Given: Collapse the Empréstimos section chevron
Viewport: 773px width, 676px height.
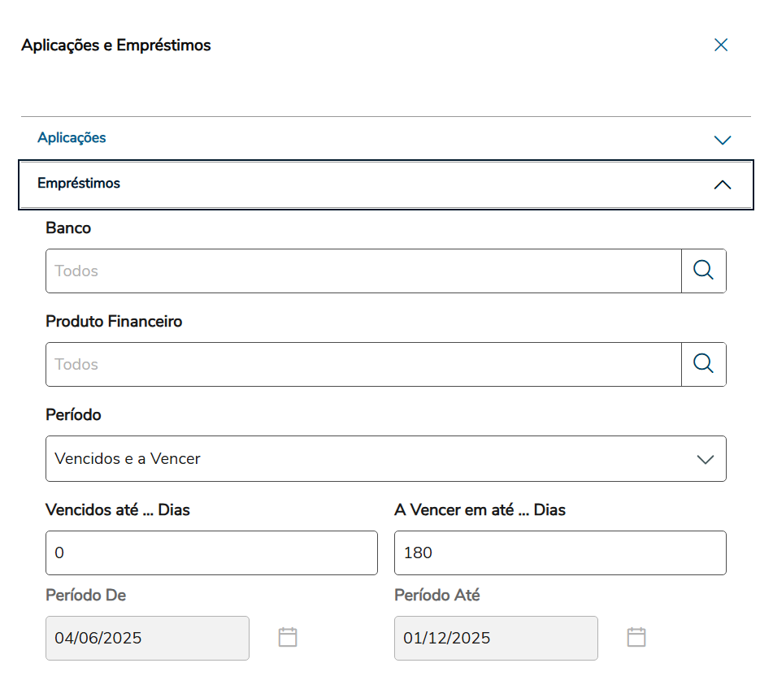Looking at the screenshot, I should point(722,185).
